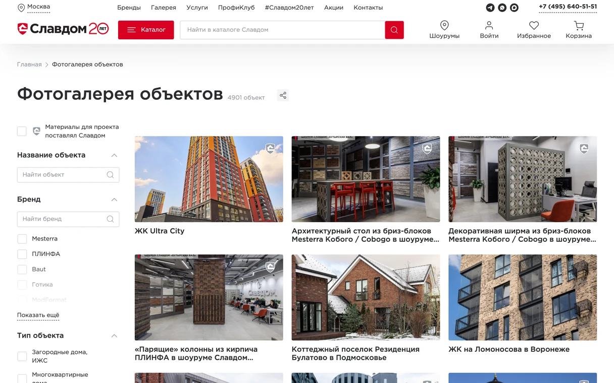614x383 pixels.
Task: Click magnifier in Найти объект field
Action: point(110,175)
